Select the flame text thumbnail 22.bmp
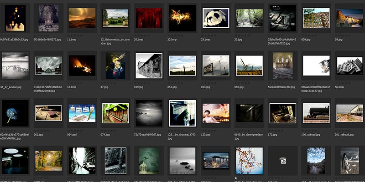Viewport: 365px width, 182px height. pyautogui.click(x=182, y=18)
